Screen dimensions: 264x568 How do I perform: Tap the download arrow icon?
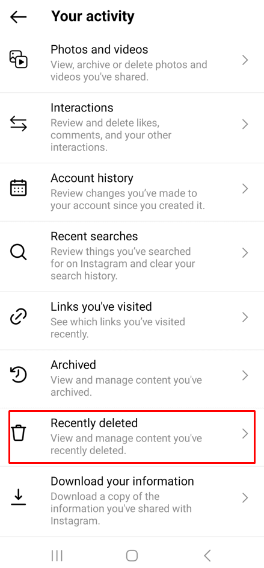(x=19, y=498)
